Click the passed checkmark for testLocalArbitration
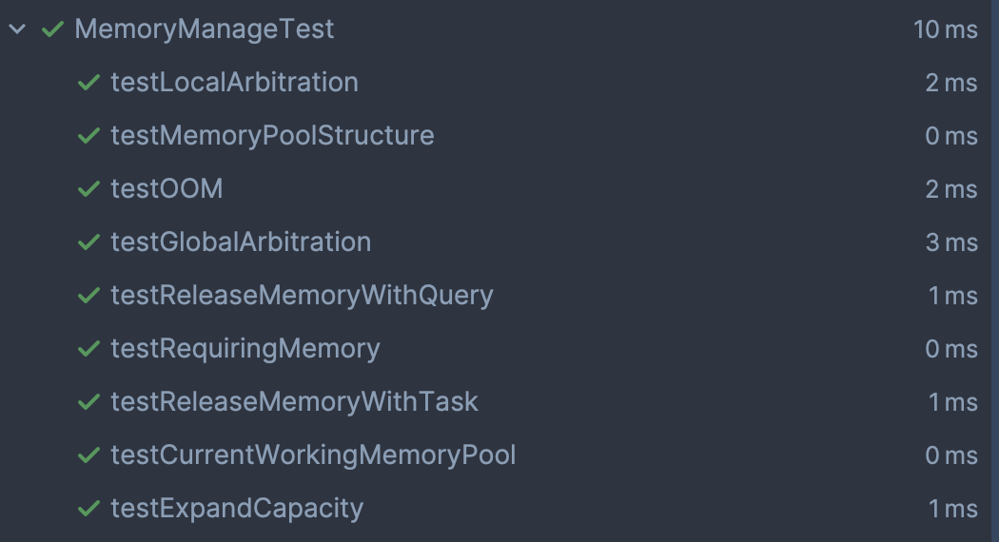Image resolution: width=999 pixels, height=542 pixels. (x=88, y=82)
